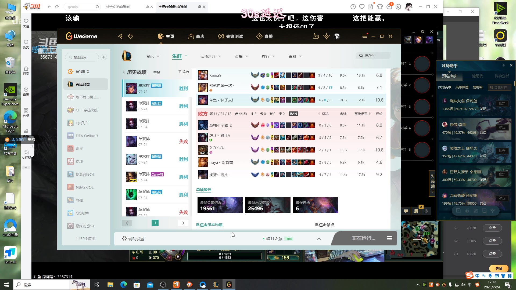
Task: Click the League of Legends logo icon
Action: pyautogui.click(x=127, y=56)
